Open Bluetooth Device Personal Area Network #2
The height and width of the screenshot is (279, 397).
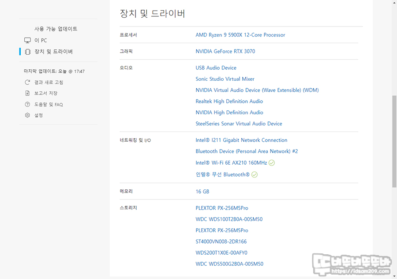click(x=247, y=151)
